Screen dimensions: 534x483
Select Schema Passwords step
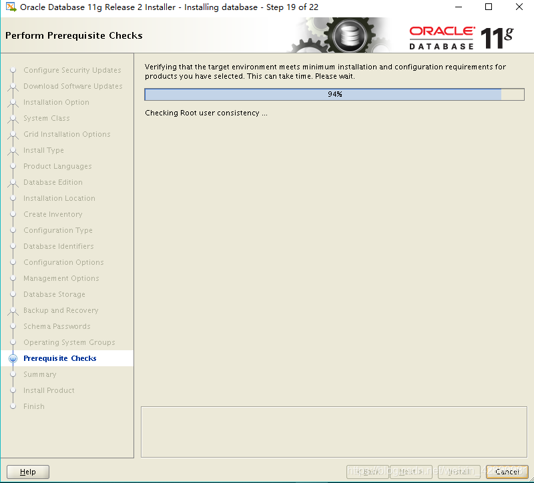click(x=57, y=326)
